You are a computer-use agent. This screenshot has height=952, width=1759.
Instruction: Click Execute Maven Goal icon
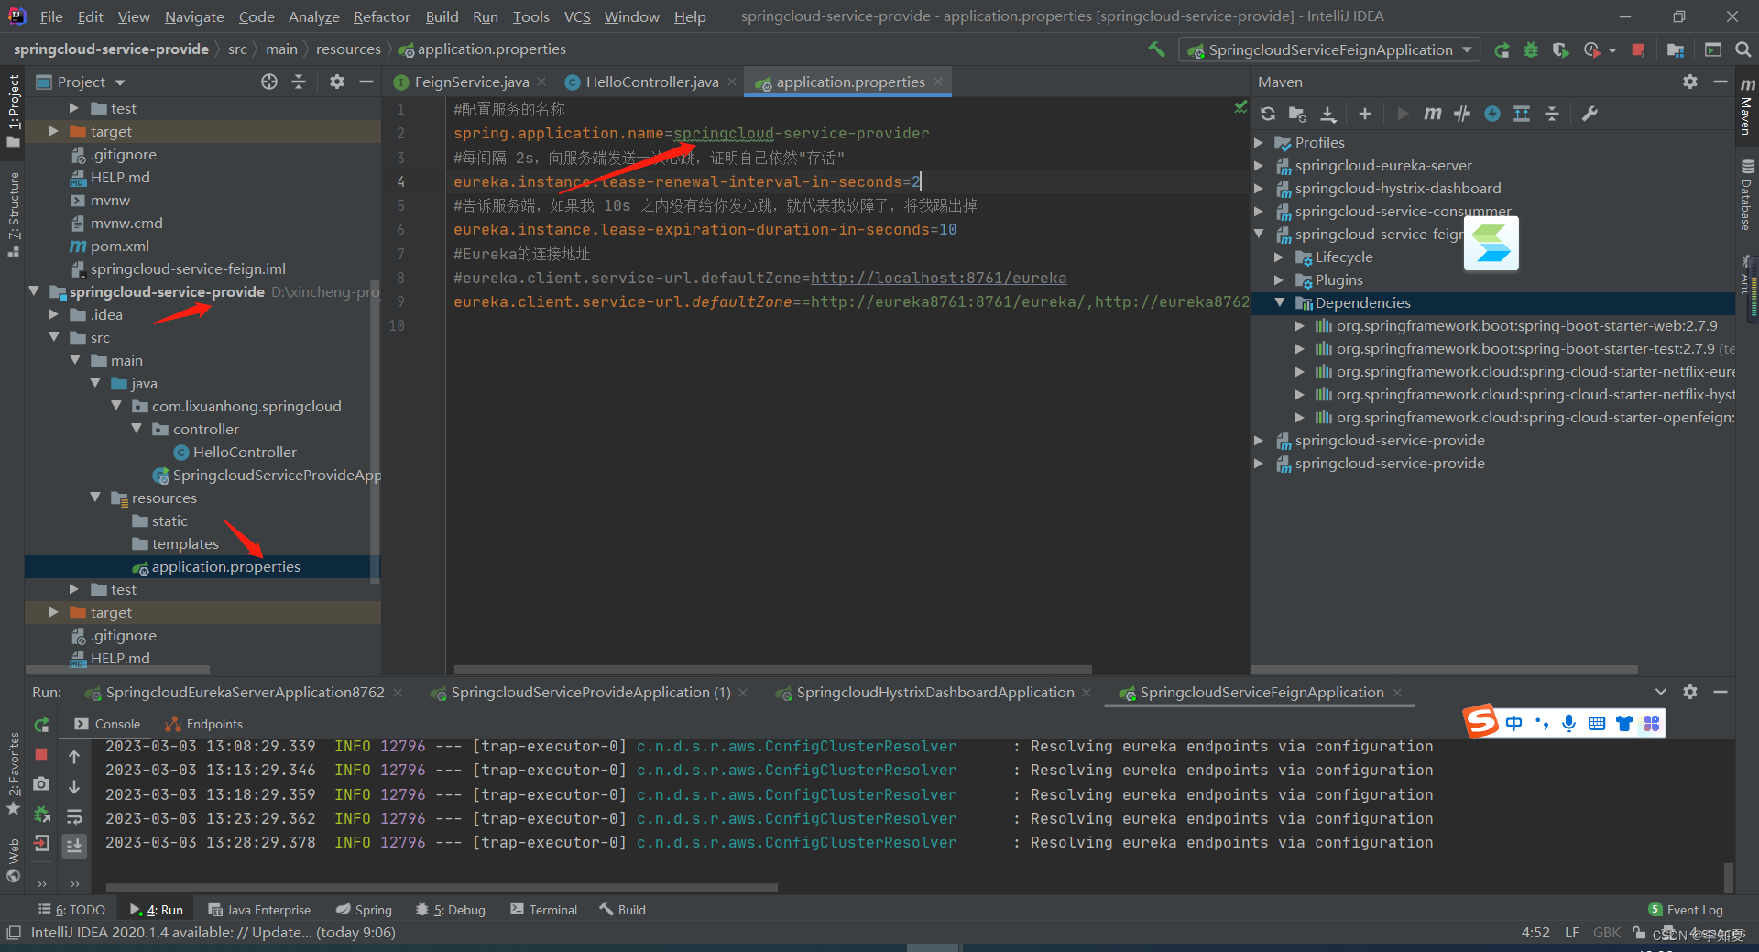pos(1433,114)
